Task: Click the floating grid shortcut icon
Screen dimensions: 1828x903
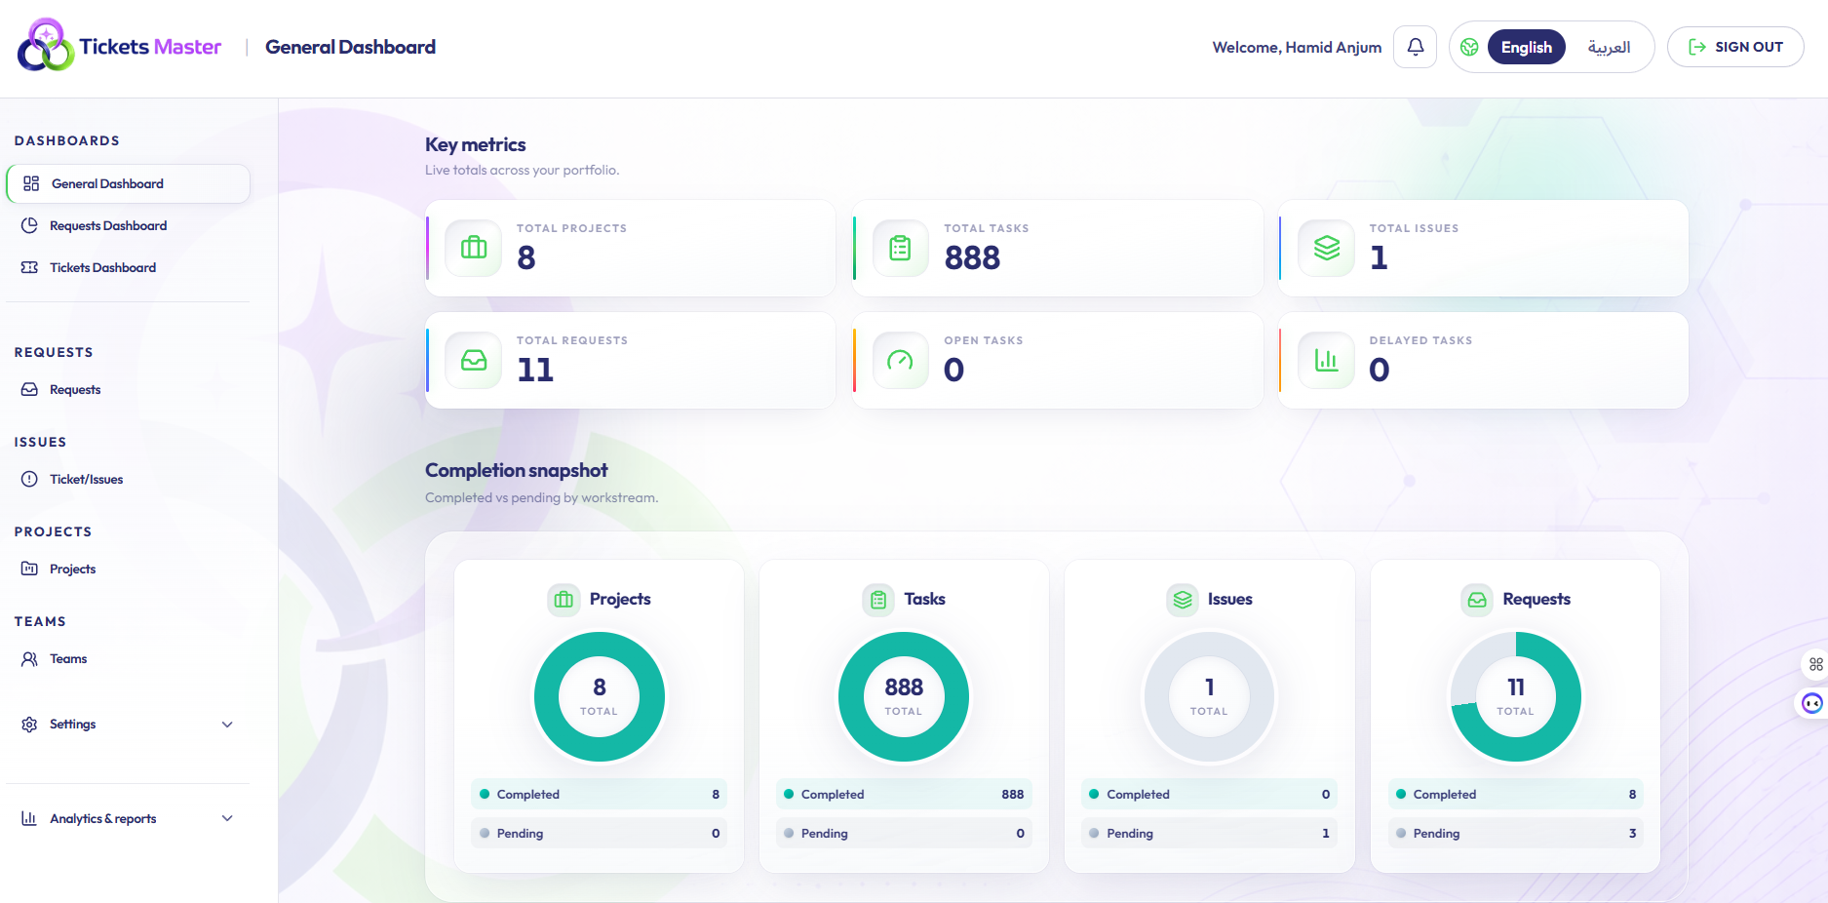Action: [x=1815, y=664]
